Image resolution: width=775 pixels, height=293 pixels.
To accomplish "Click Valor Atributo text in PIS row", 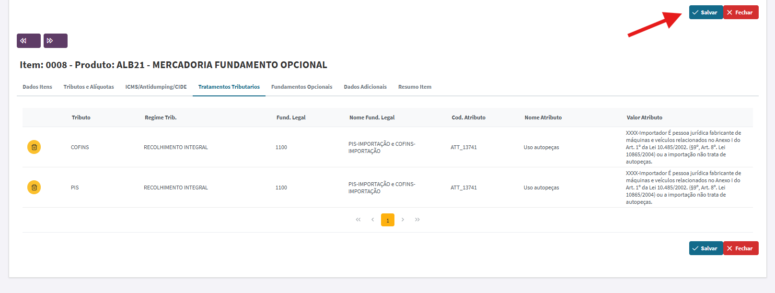I will click(683, 188).
